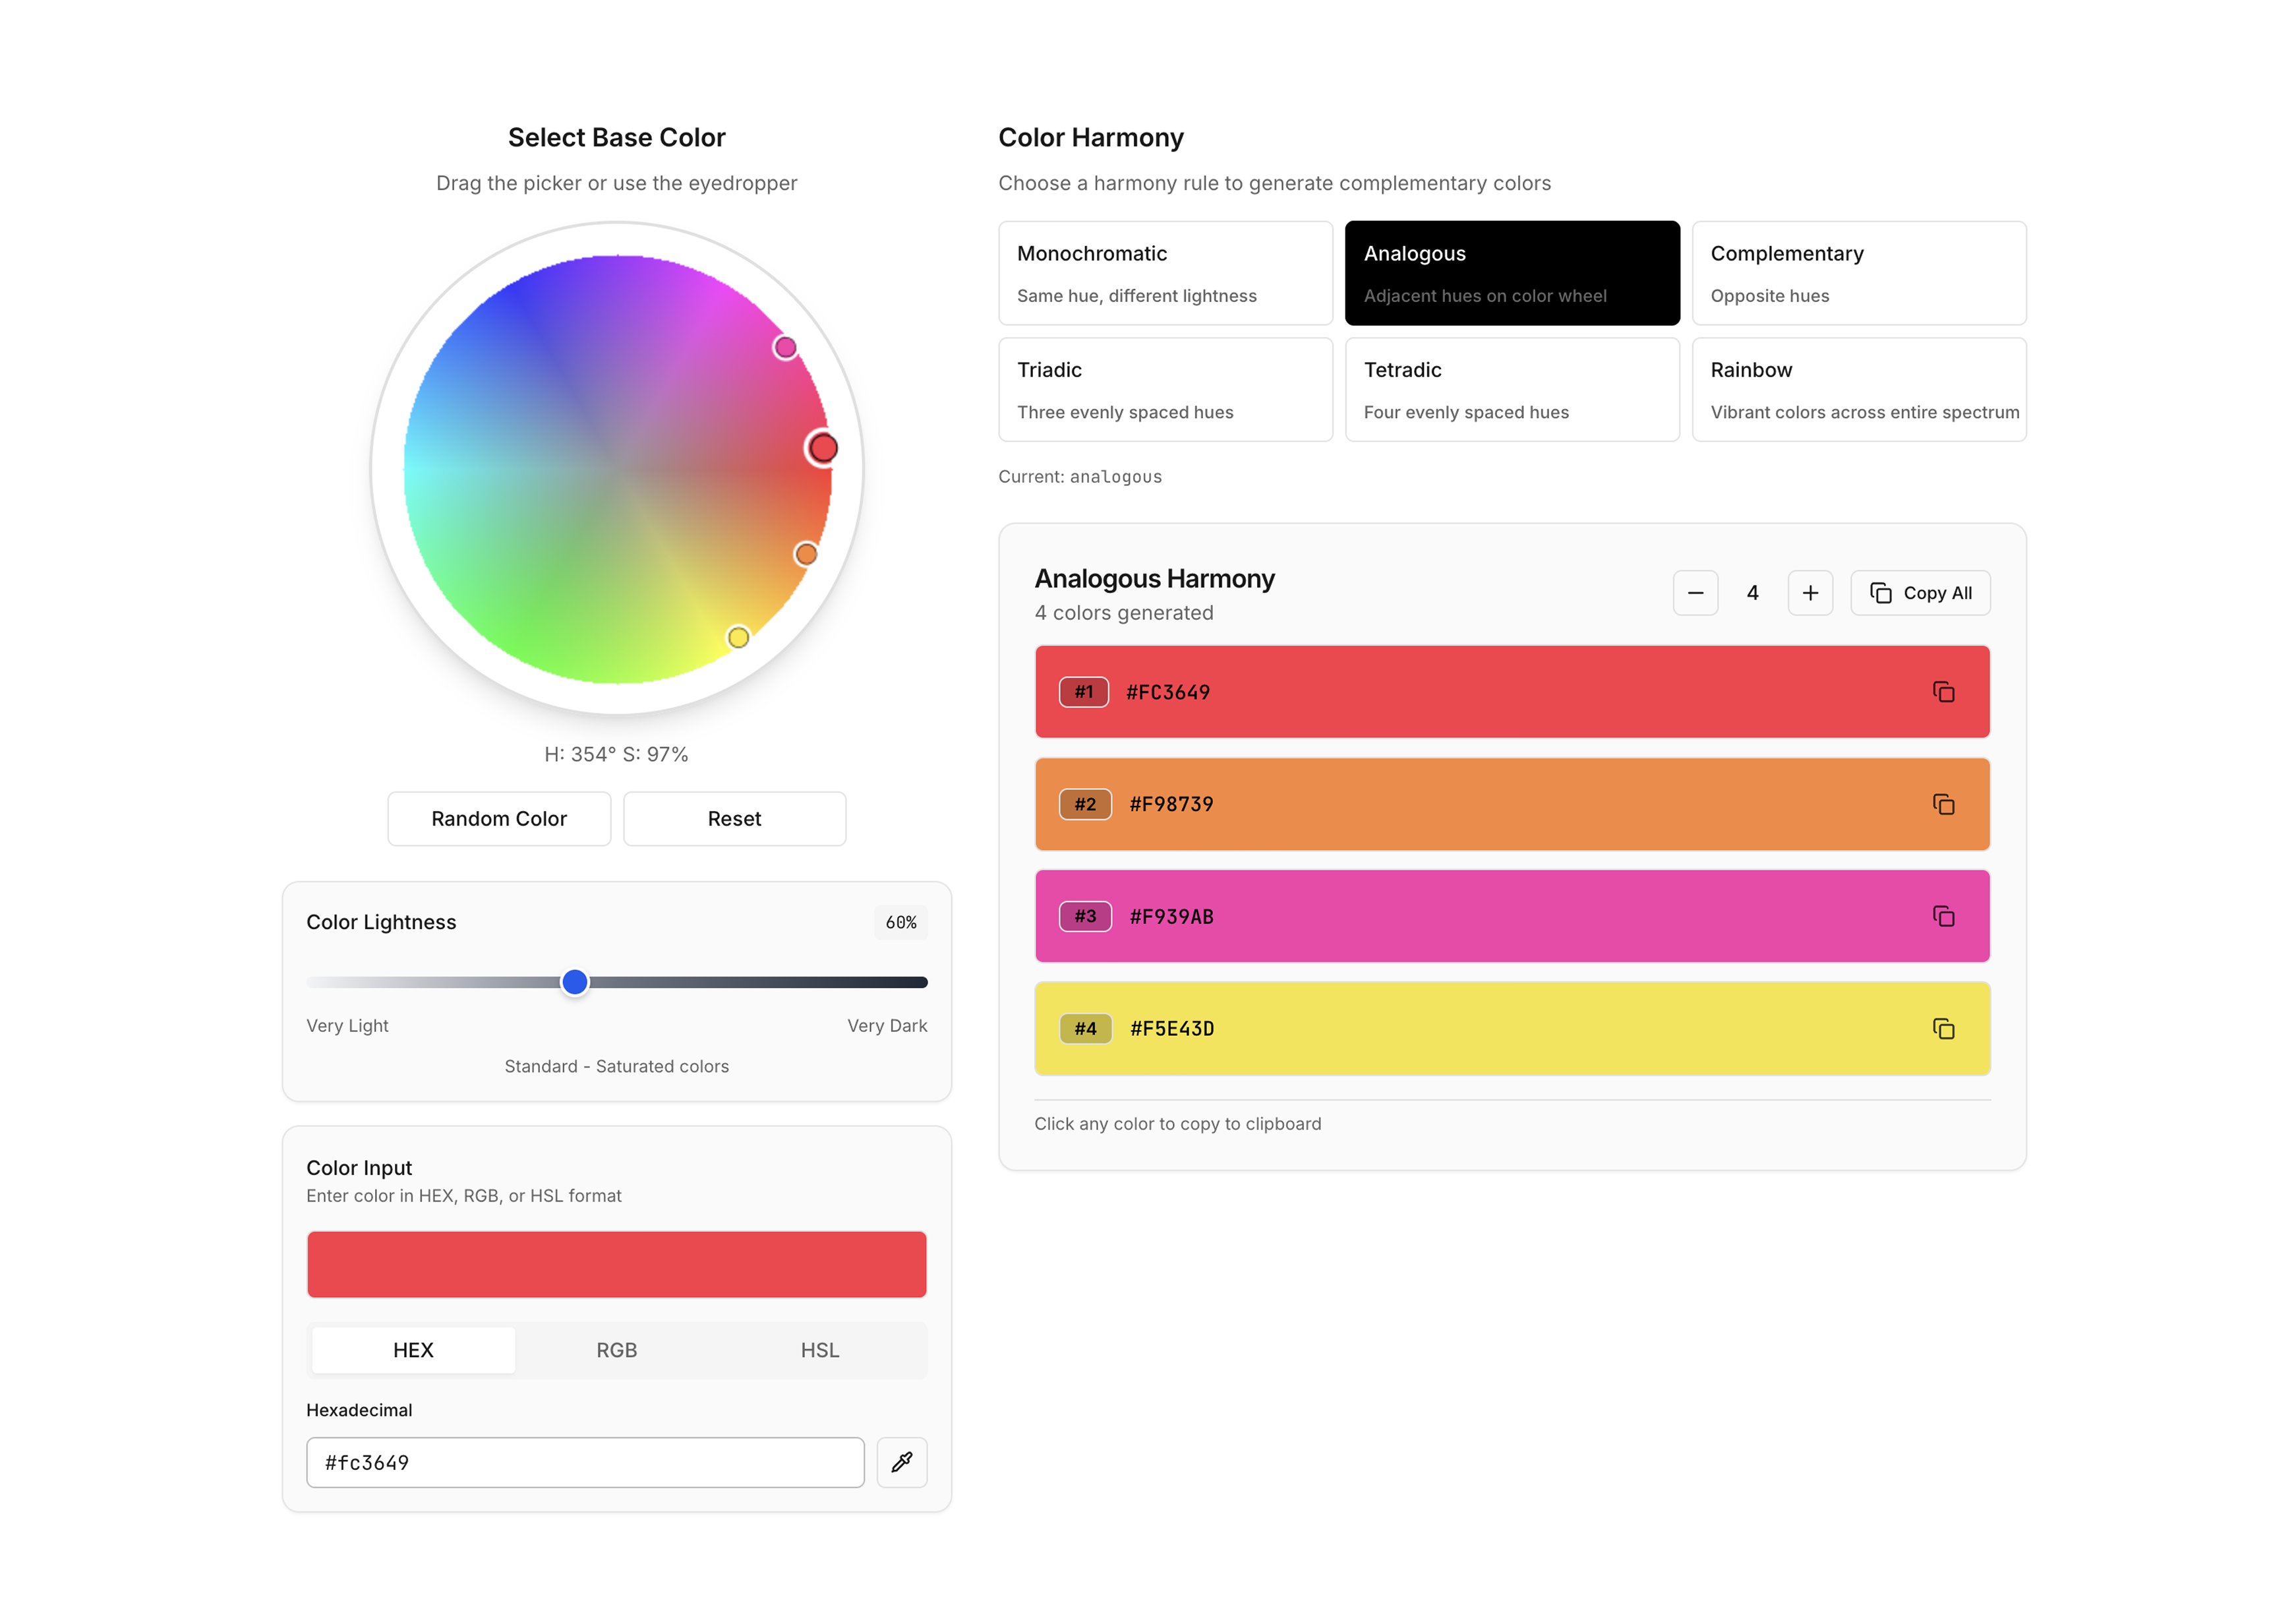This screenshot has width=2296, height=1611.
Task: Switch to the HSL input tab
Action: pyautogui.click(x=820, y=1351)
